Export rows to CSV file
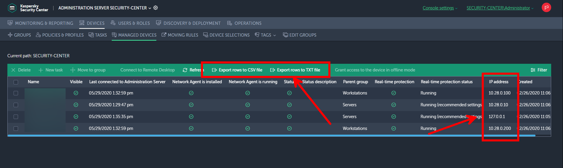The image size is (563, 168). pyautogui.click(x=237, y=70)
